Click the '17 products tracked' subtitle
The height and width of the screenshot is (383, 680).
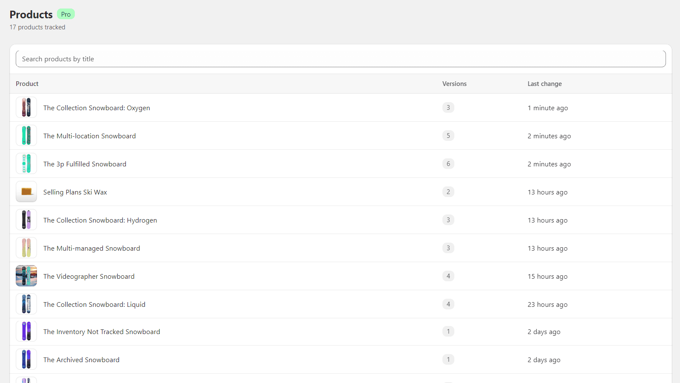[x=37, y=27]
